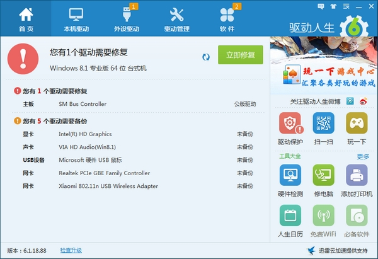Open the 修电脑 computer repair tool
The height and width of the screenshot is (259, 378).
(324, 175)
